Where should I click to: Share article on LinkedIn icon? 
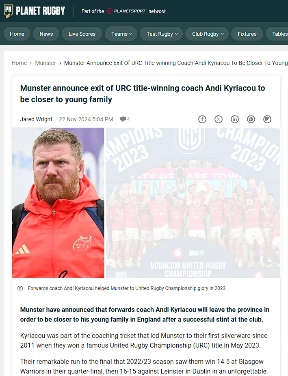click(235, 119)
